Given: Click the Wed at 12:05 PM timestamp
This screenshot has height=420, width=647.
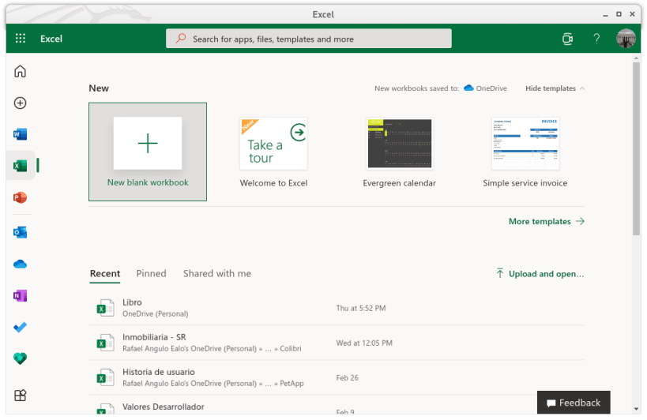Looking at the screenshot, I should coord(364,343).
